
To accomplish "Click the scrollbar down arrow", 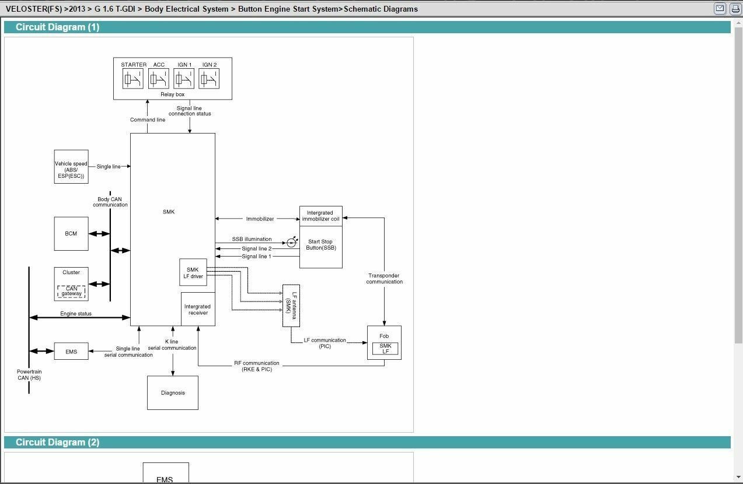I will click(738, 478).
